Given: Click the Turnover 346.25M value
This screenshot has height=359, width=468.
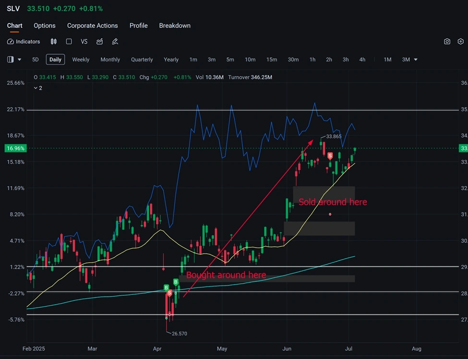Looking at the screenshot, I should coord(250,77).
